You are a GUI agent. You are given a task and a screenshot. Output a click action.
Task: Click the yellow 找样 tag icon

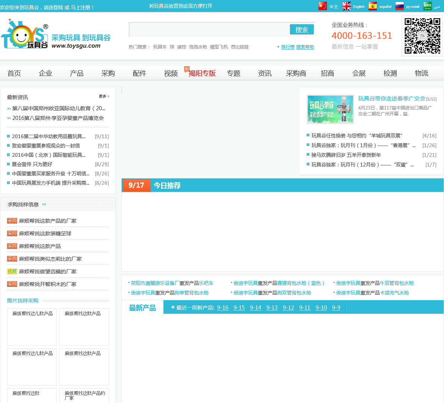tap(12, 271)
